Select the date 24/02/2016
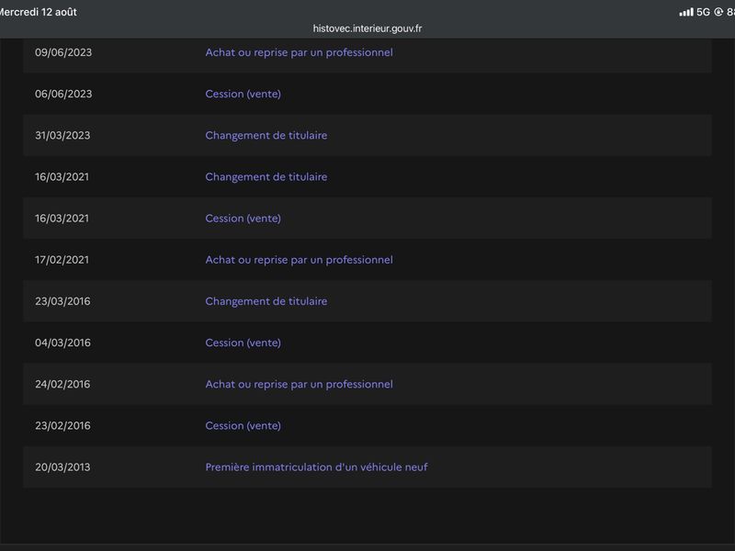The height and width of the screenshot is (551, 735). 62,384
